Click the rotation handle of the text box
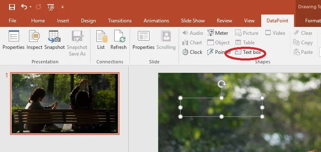This screenshot has width=321, height=152. (221, 84)
